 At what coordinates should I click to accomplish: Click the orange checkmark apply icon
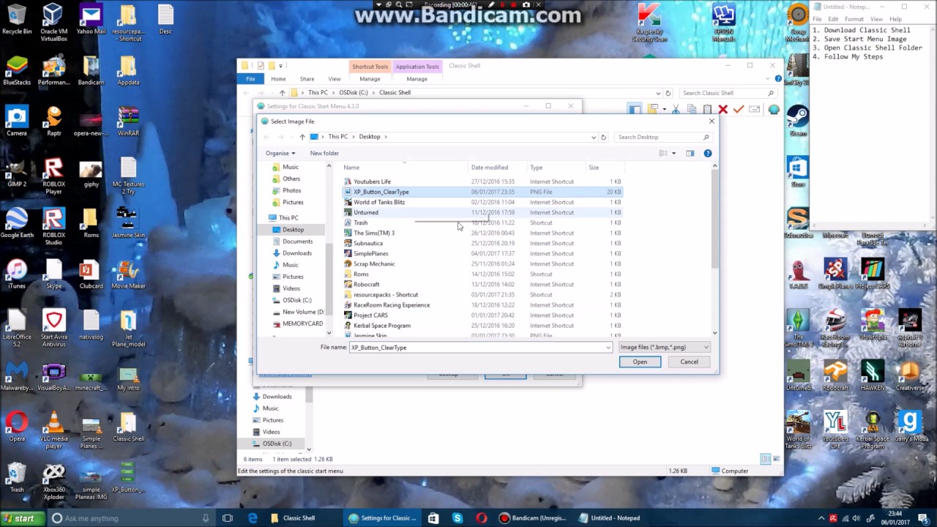tap(738, 108)
